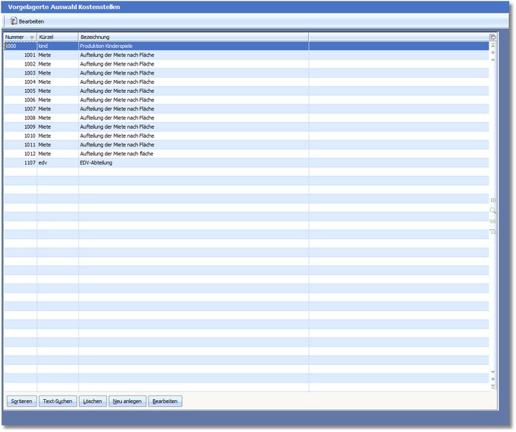Click the magnifier search icon in side strip
Viewport: 516px width, 432px height.
tap(492, 210)
